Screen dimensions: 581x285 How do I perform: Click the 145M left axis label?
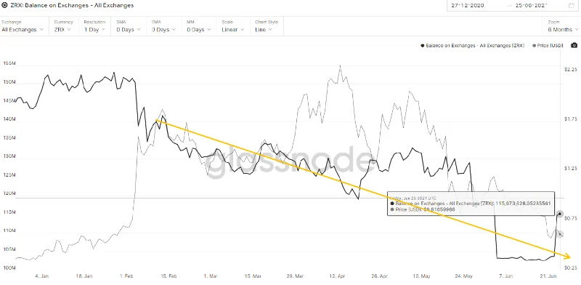9,100
